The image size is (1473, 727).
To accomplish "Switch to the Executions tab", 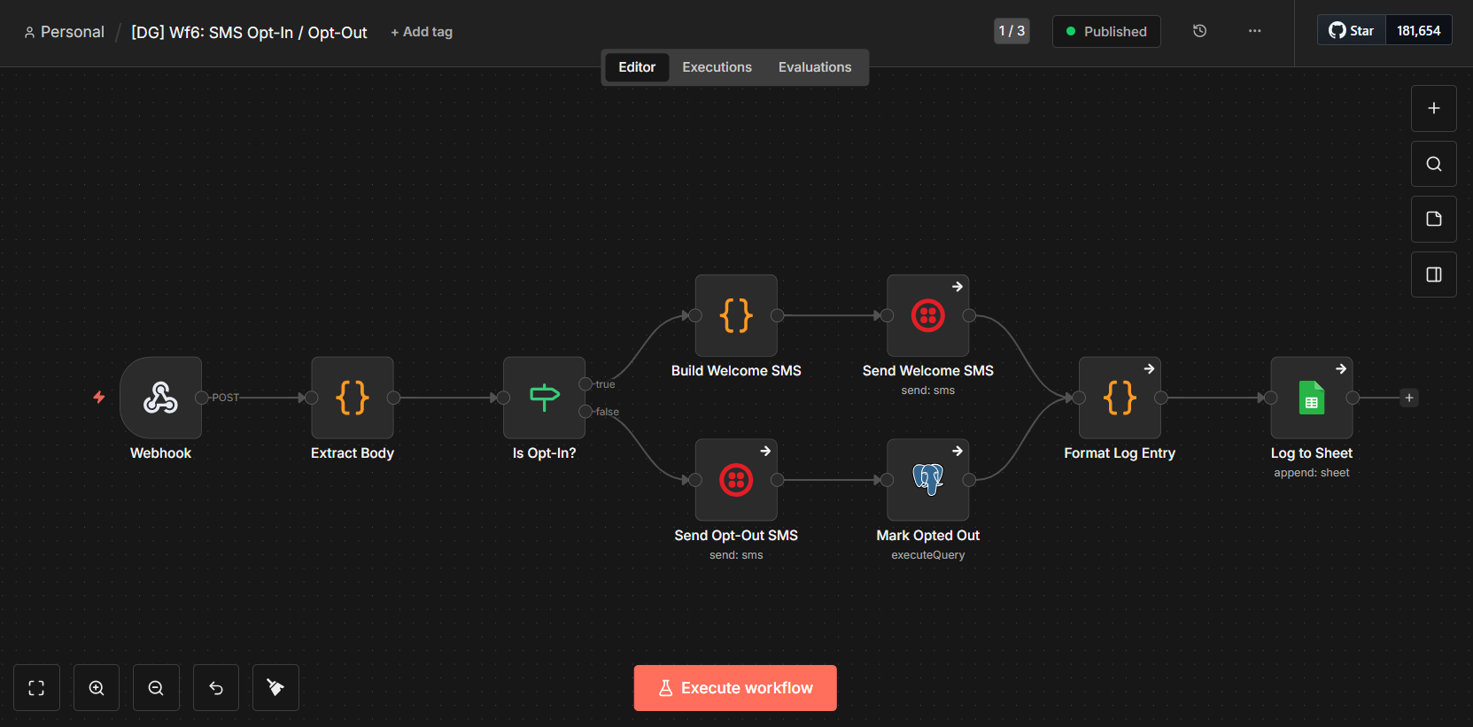I will click(717, 67).
